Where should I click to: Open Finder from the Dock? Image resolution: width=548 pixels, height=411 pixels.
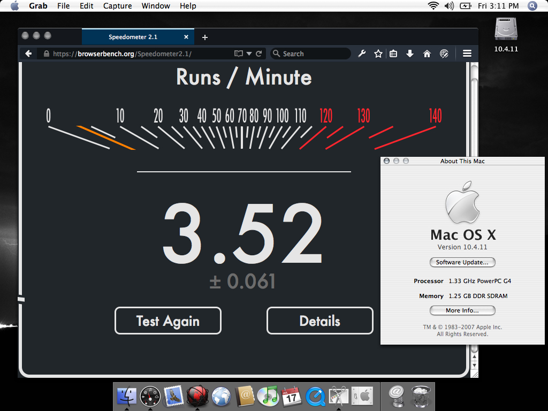[x=126, y=397]
